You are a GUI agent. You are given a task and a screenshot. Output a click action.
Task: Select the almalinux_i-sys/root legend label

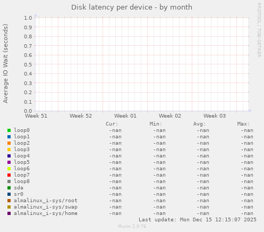click(x=46, y=201)
